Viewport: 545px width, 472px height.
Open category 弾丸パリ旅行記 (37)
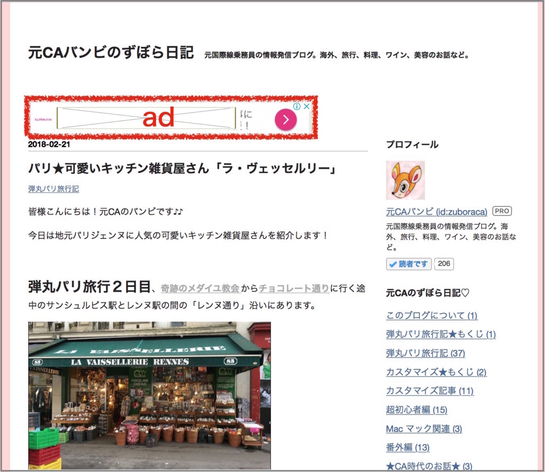tap(425, 353)
